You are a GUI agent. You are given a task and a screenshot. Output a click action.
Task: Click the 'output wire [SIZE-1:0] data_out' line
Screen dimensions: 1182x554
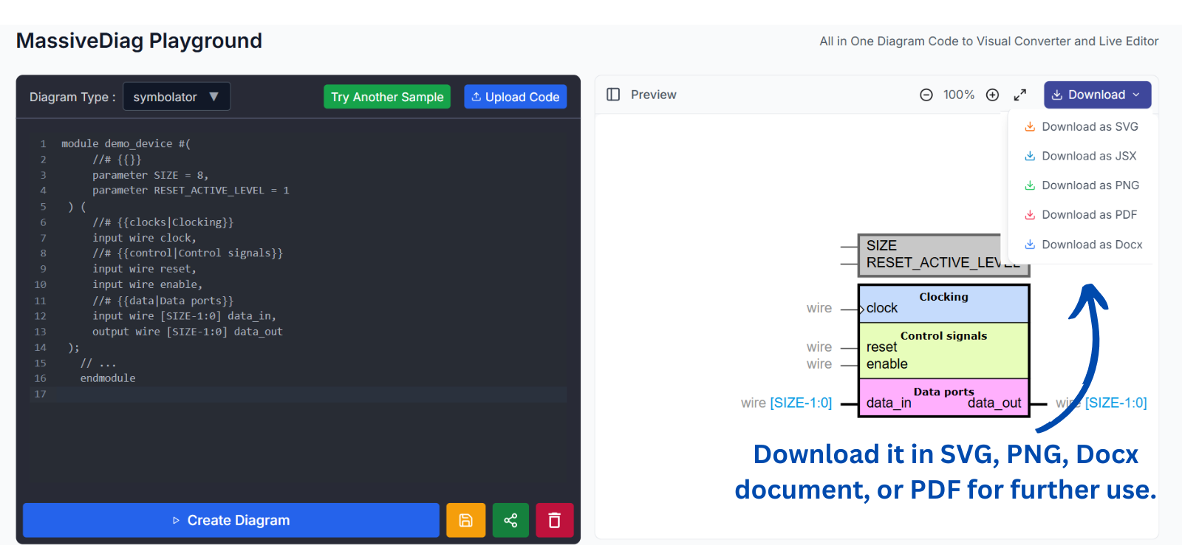point(188,332)
